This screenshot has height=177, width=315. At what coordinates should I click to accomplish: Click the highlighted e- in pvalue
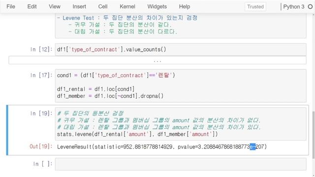click(x=252, y=147)
